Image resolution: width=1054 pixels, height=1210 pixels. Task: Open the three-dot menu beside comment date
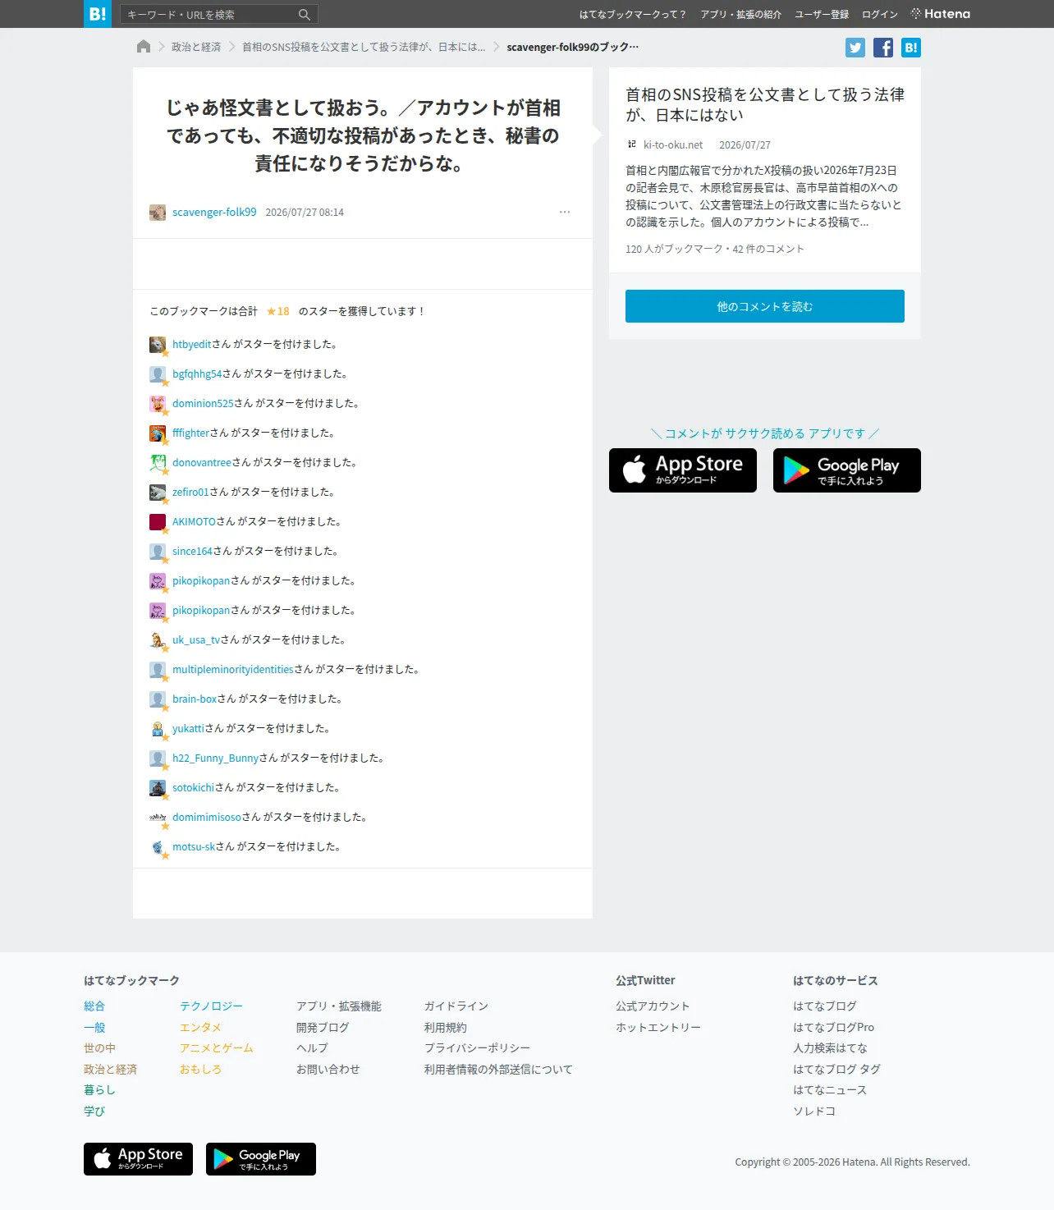click(x=565, y=212)
